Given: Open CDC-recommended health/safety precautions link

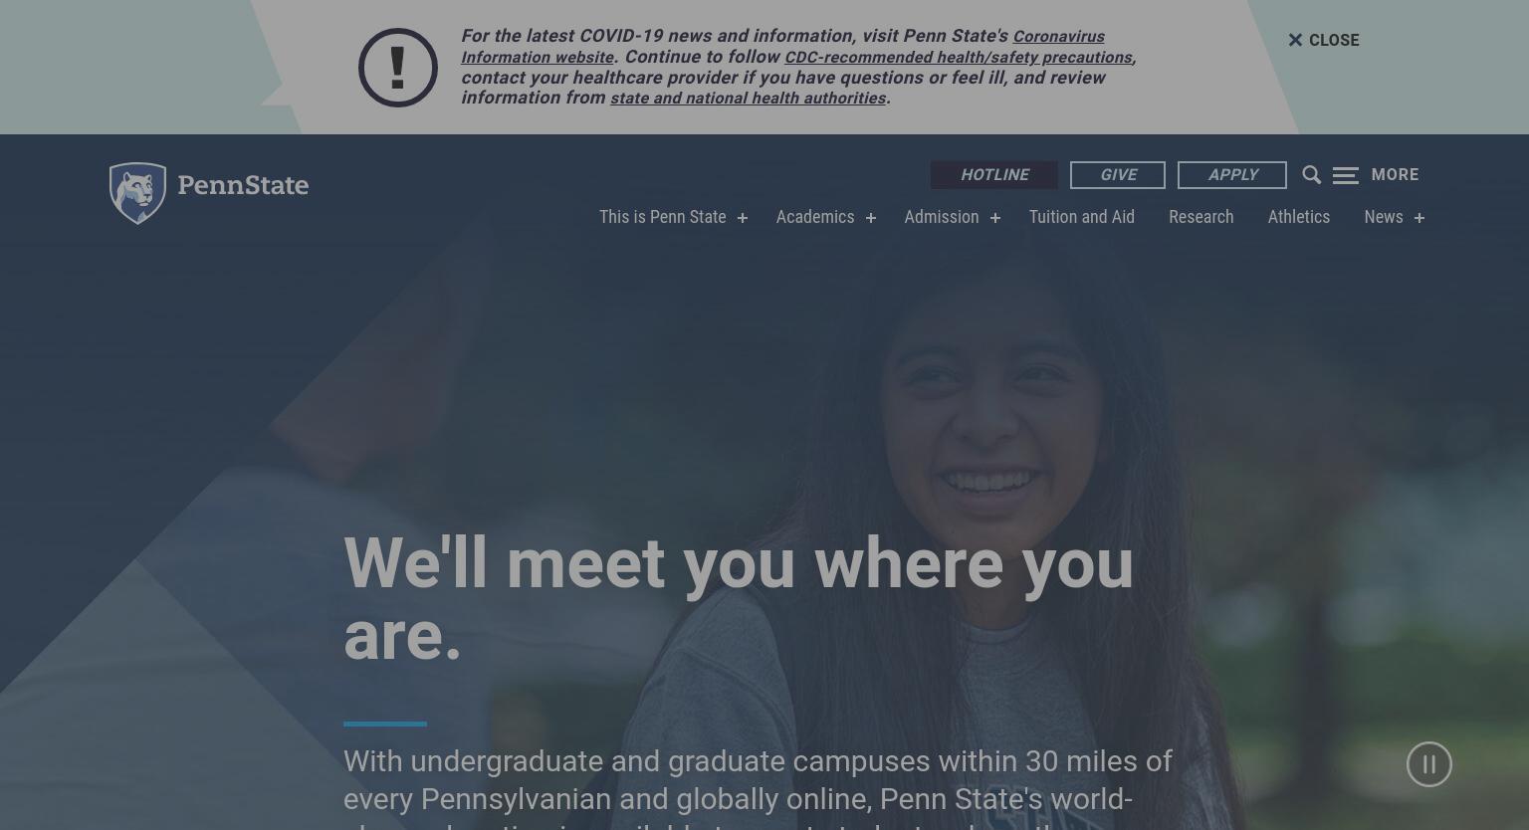Looking at the screenshot, I should click(x=958, y=58).
